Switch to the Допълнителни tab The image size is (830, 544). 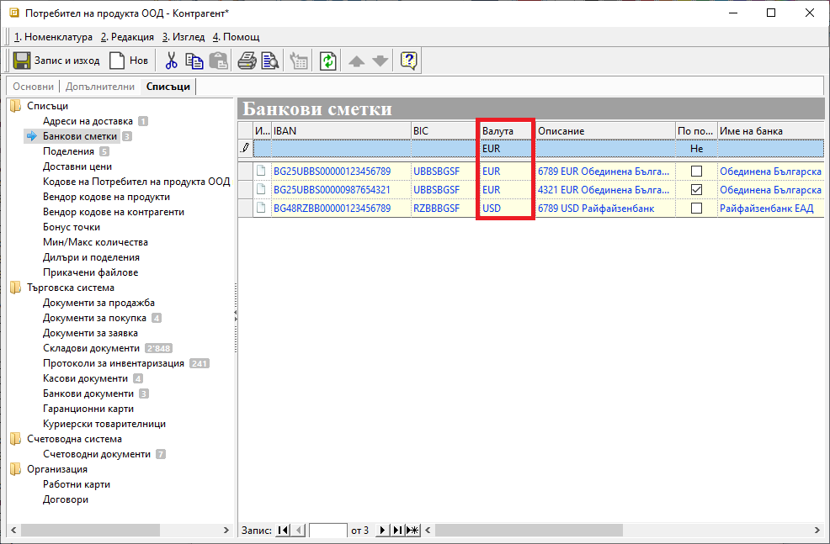(99, 87)
